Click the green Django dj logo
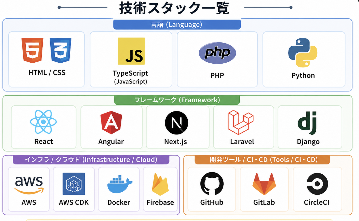This screenshot has height=221, width=359. [308, 123]
